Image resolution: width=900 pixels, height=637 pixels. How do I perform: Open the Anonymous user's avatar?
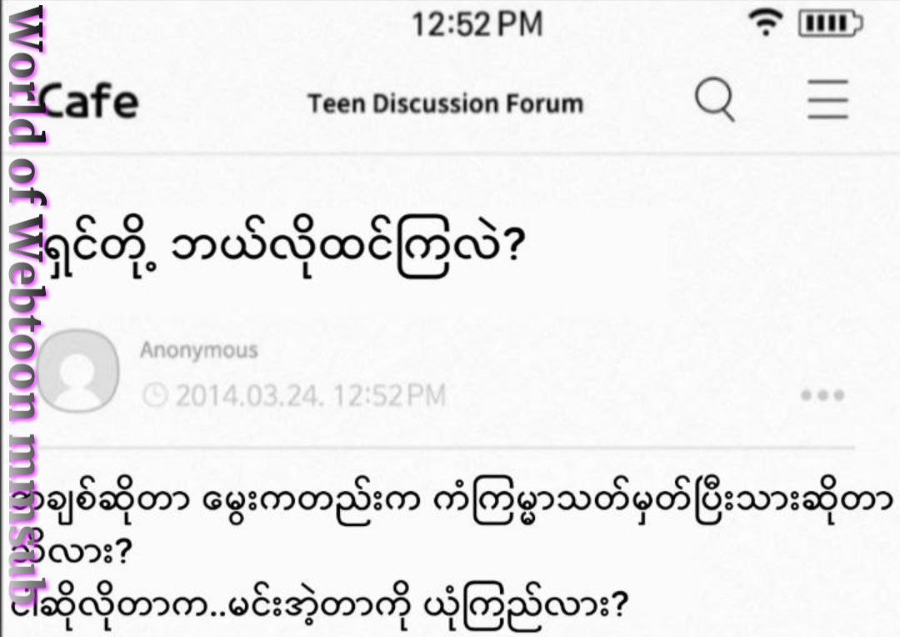point(79,371)
